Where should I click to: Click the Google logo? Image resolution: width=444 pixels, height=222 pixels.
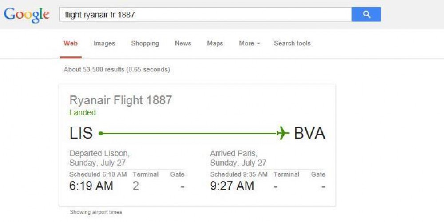click(27, 15)
